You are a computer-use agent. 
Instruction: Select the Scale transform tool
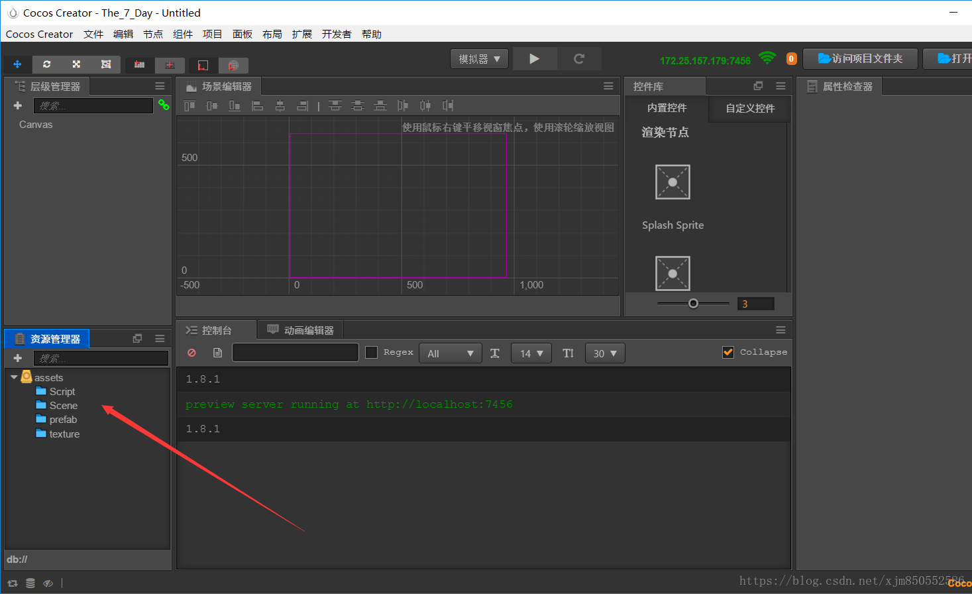pos(76,64)
